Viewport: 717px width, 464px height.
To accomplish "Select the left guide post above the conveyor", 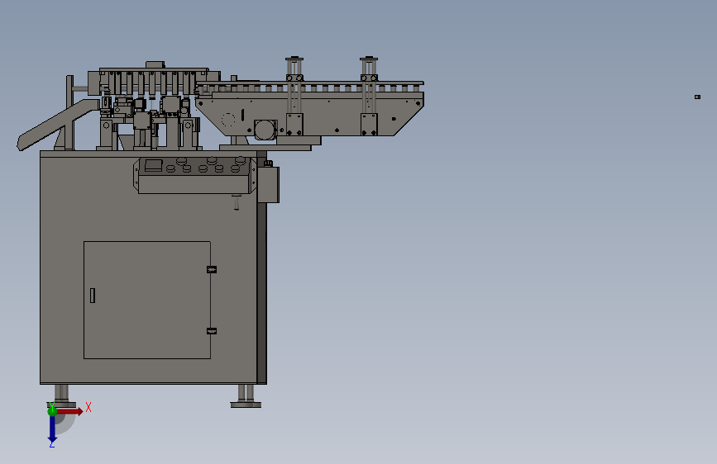I will (x=294, y=96).
